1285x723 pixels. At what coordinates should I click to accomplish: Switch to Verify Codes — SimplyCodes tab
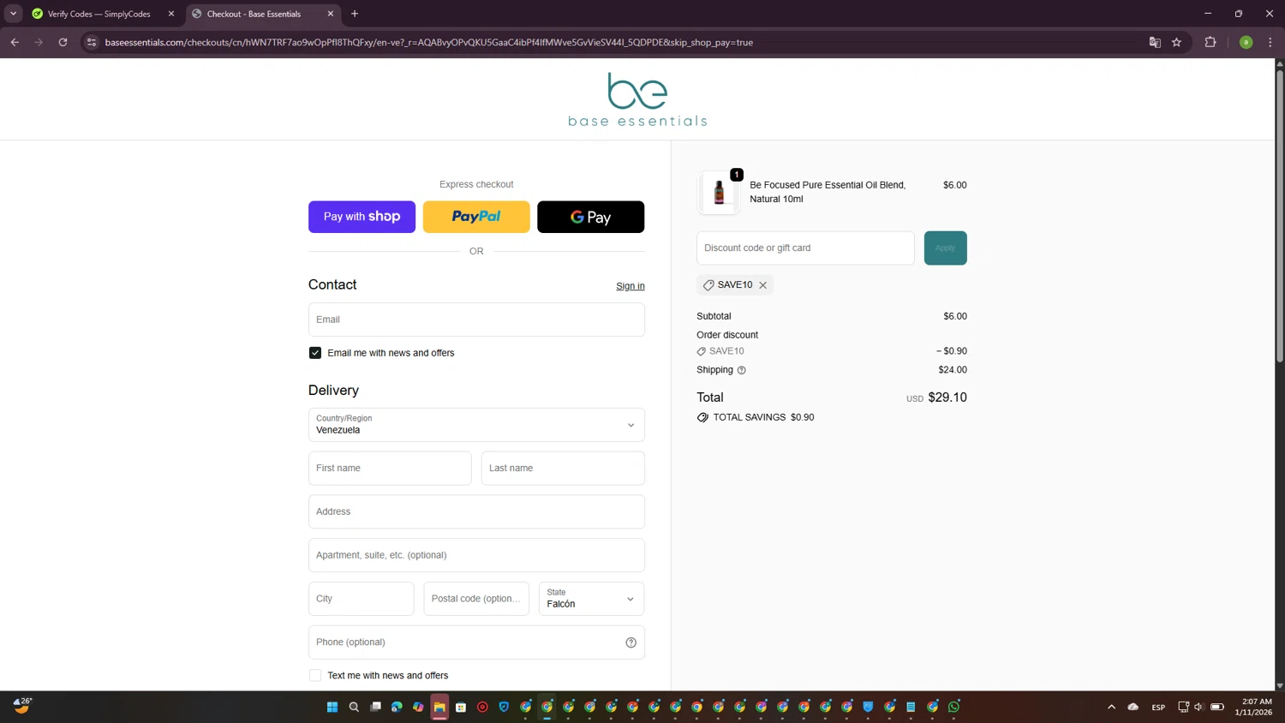(99, 14)
